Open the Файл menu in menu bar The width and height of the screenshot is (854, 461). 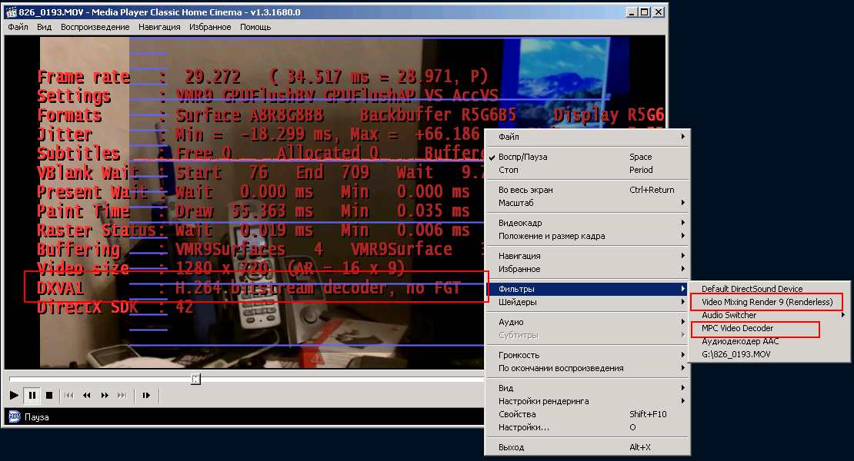(18, 27)
